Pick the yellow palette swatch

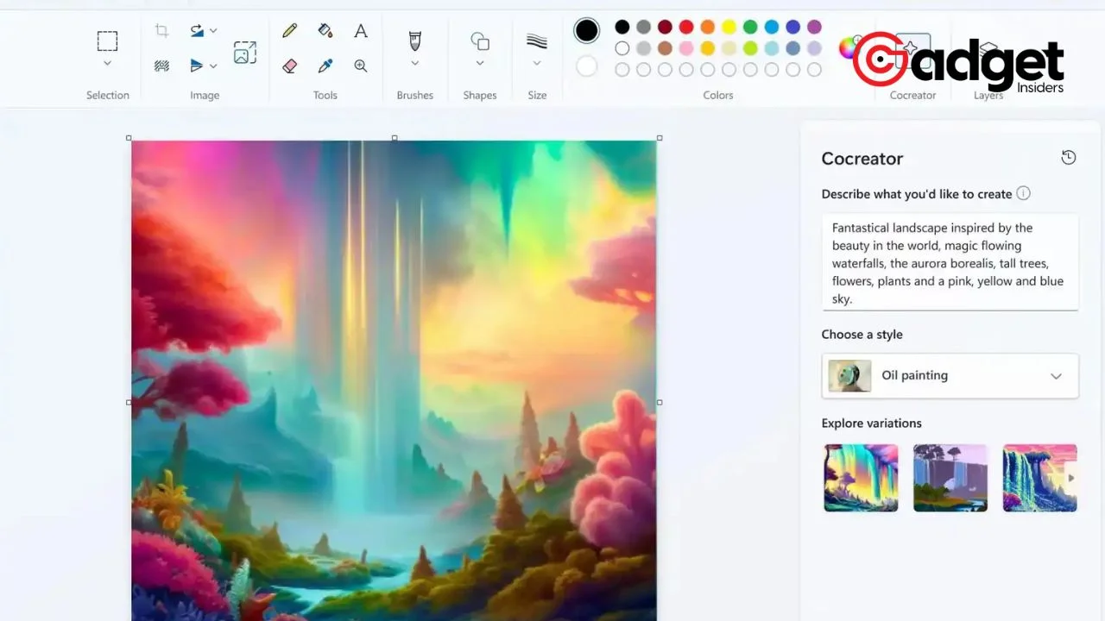(729, 27)
